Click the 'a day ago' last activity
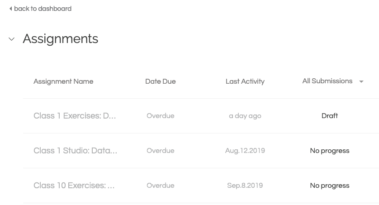379x205 pixels. [x=245, y=116]
